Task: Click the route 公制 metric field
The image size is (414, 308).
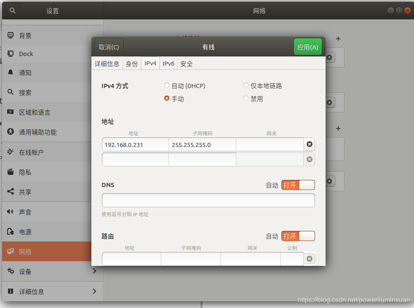Action: (292, 259)
